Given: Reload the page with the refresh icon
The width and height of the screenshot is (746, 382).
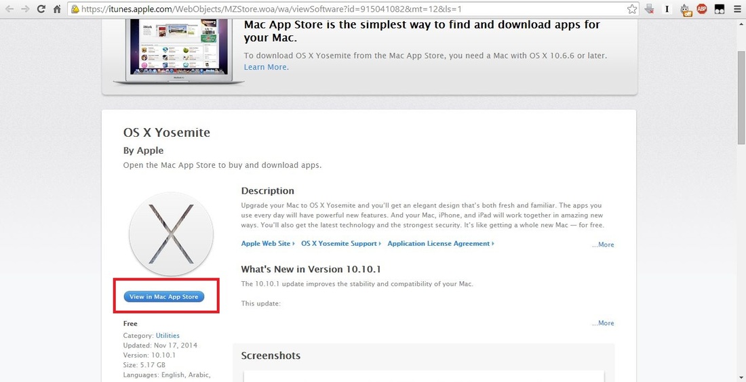Looking at the screenshot, I should pyautogui.click(x=41, y=9).
